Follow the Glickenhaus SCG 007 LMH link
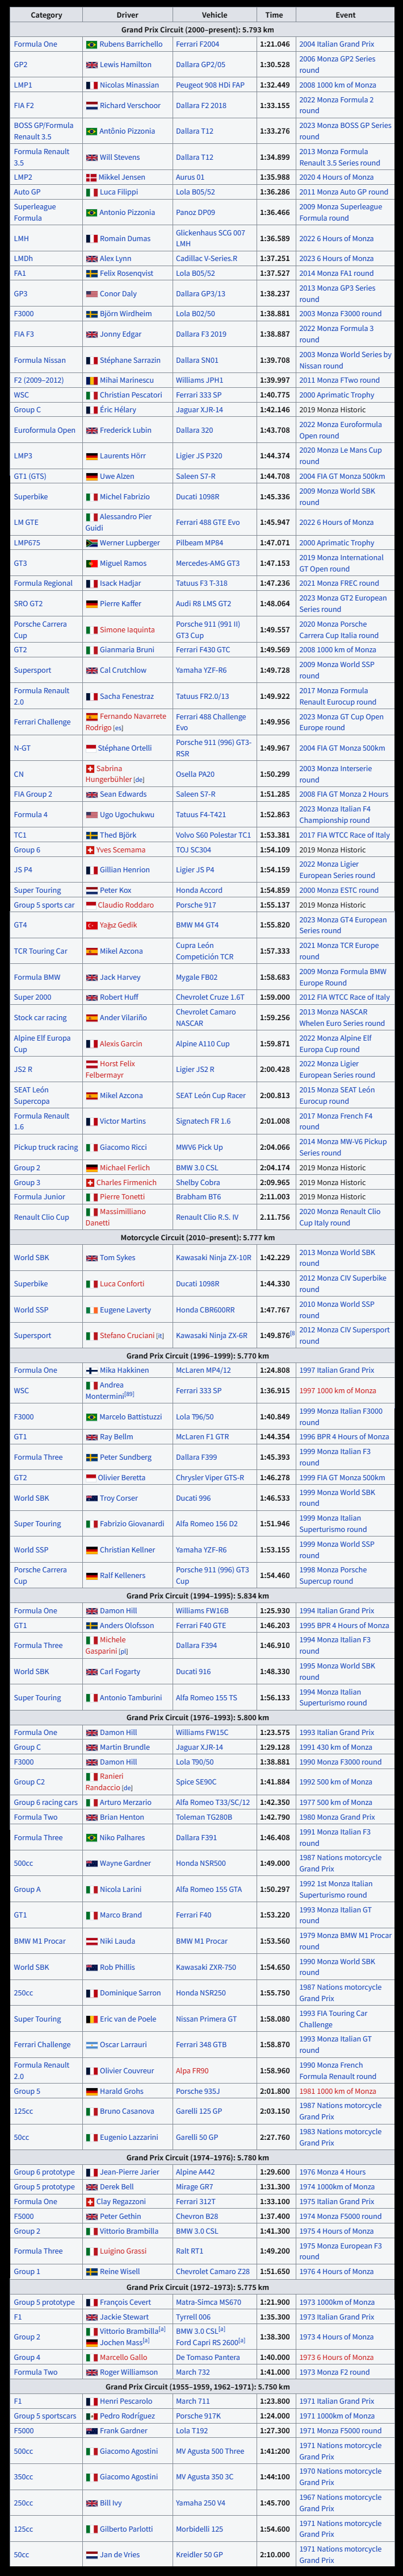The height and width of the screenshot is (2576, 403). coord(211,238)
